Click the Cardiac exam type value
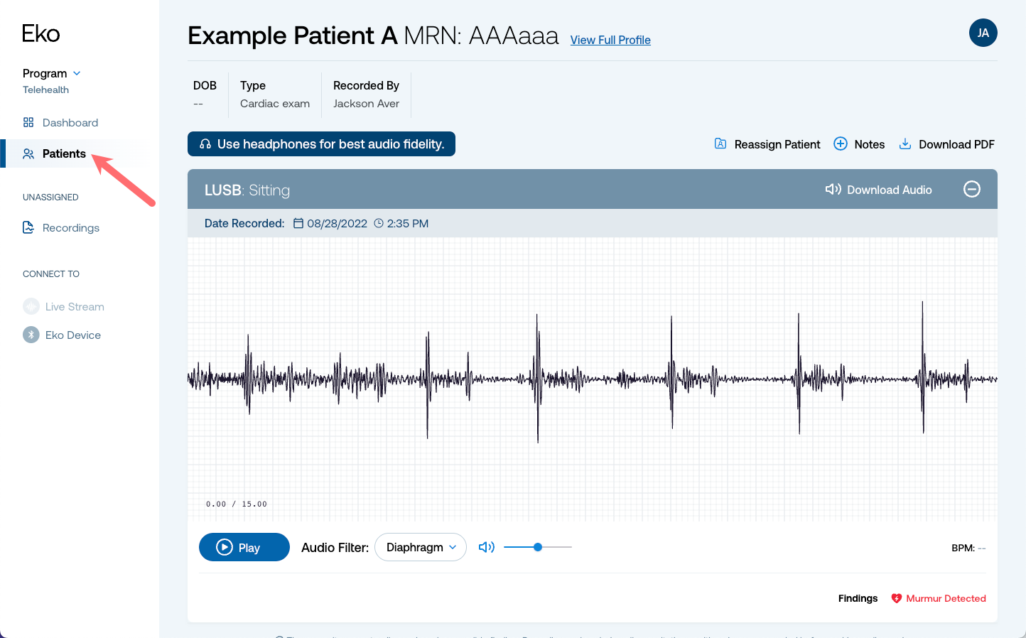Image resolution: width=1026 pixels, height=638 pixels. pos(275,104)
